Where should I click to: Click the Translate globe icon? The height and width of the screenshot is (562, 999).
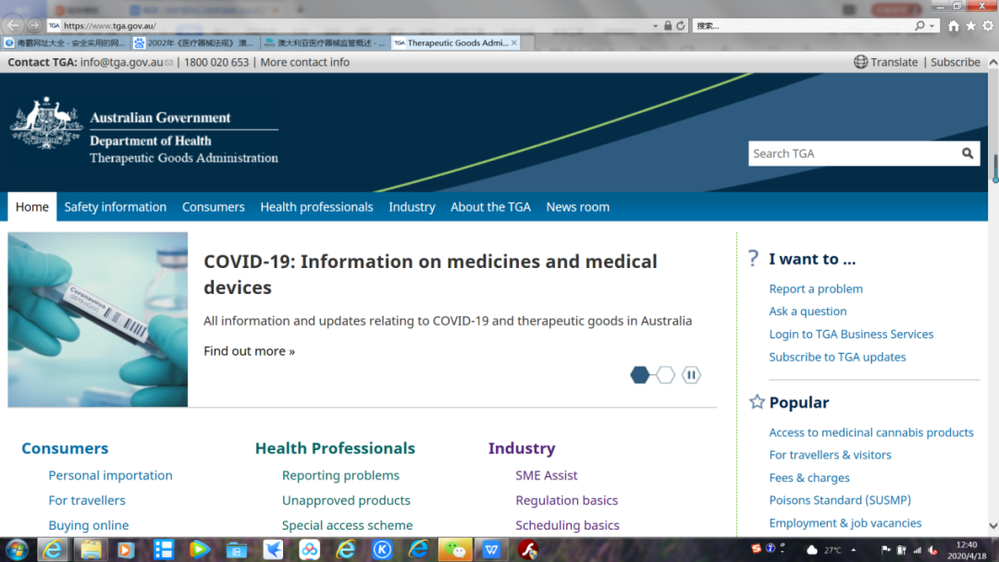[861, 62]
